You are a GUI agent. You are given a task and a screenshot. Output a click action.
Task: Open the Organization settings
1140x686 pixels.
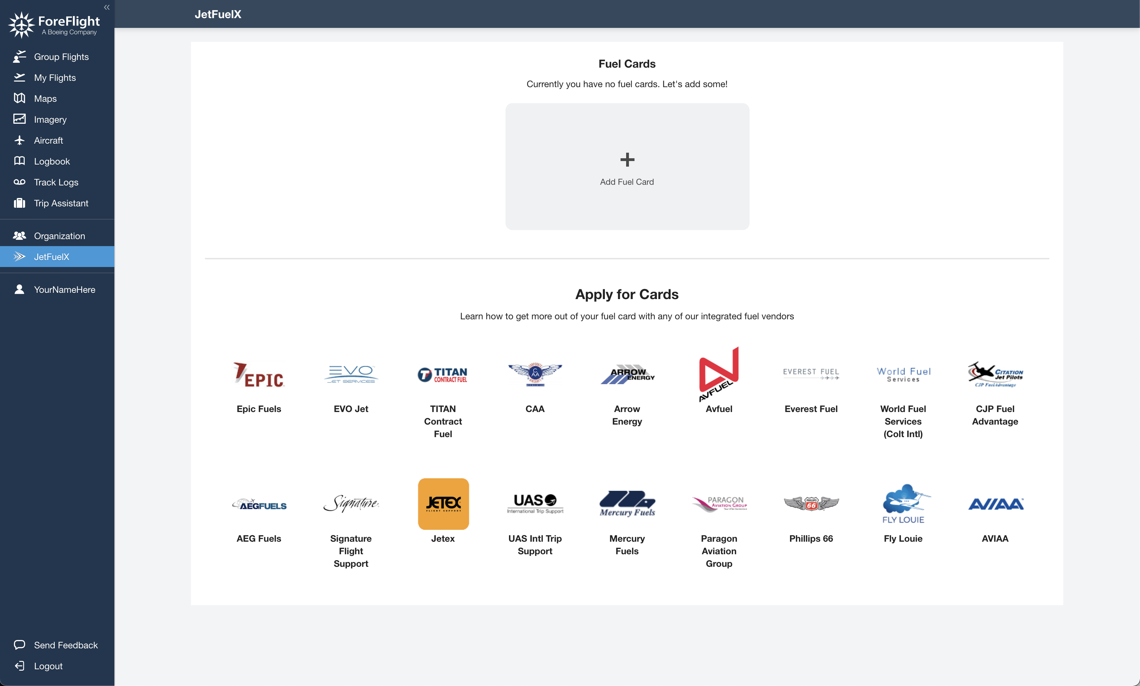pos(60,236)
